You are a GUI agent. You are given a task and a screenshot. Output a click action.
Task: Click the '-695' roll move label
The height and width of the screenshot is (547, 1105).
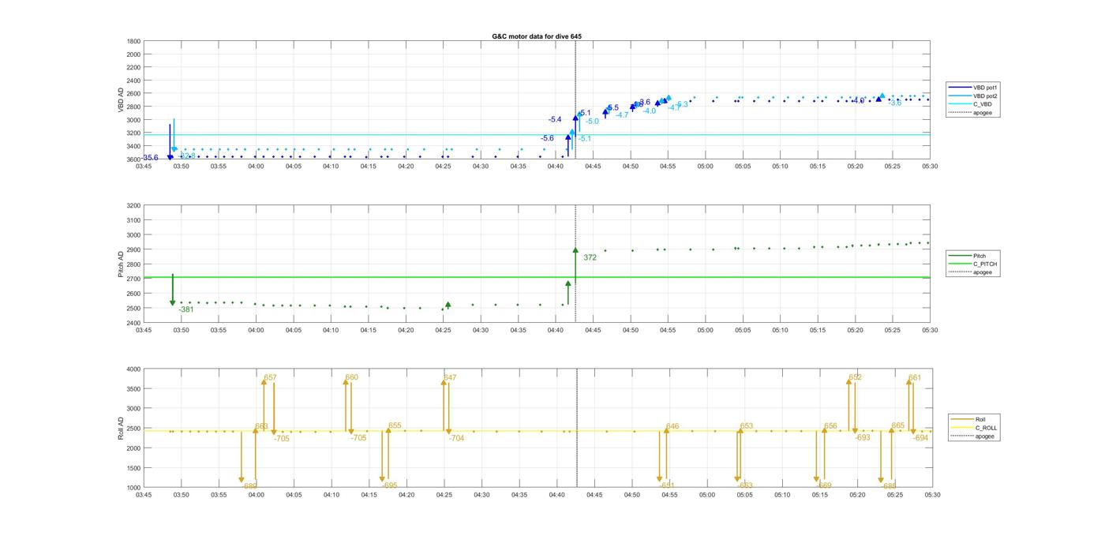(390, 485)
